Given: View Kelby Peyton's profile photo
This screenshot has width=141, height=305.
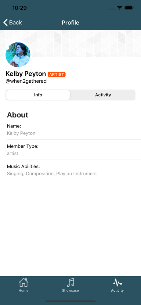Looking at the screenshot, I should [x=18, y=55].
